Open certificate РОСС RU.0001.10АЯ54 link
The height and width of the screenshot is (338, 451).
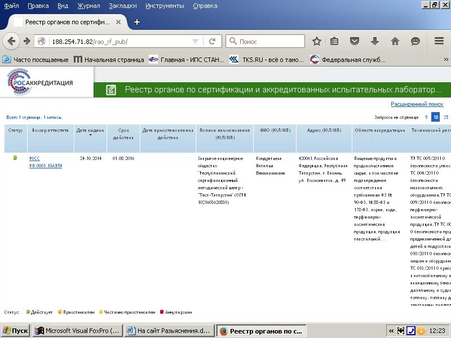point(46,162)
